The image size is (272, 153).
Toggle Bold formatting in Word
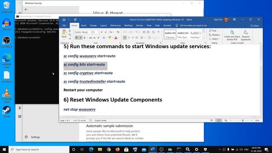[76, 38]
